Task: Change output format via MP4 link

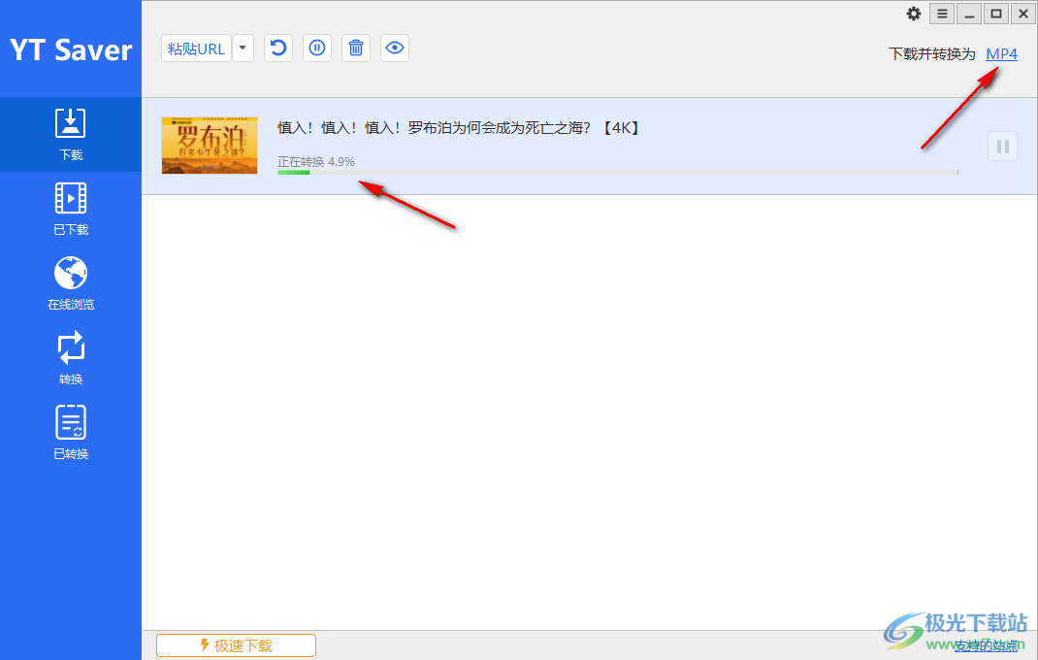Action: click(x=1001, y=53)
